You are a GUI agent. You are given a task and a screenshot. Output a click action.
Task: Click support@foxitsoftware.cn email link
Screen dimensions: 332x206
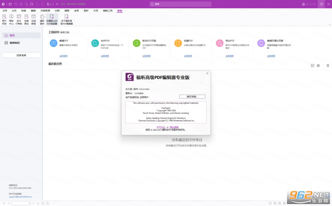click(x=20, y=197)
